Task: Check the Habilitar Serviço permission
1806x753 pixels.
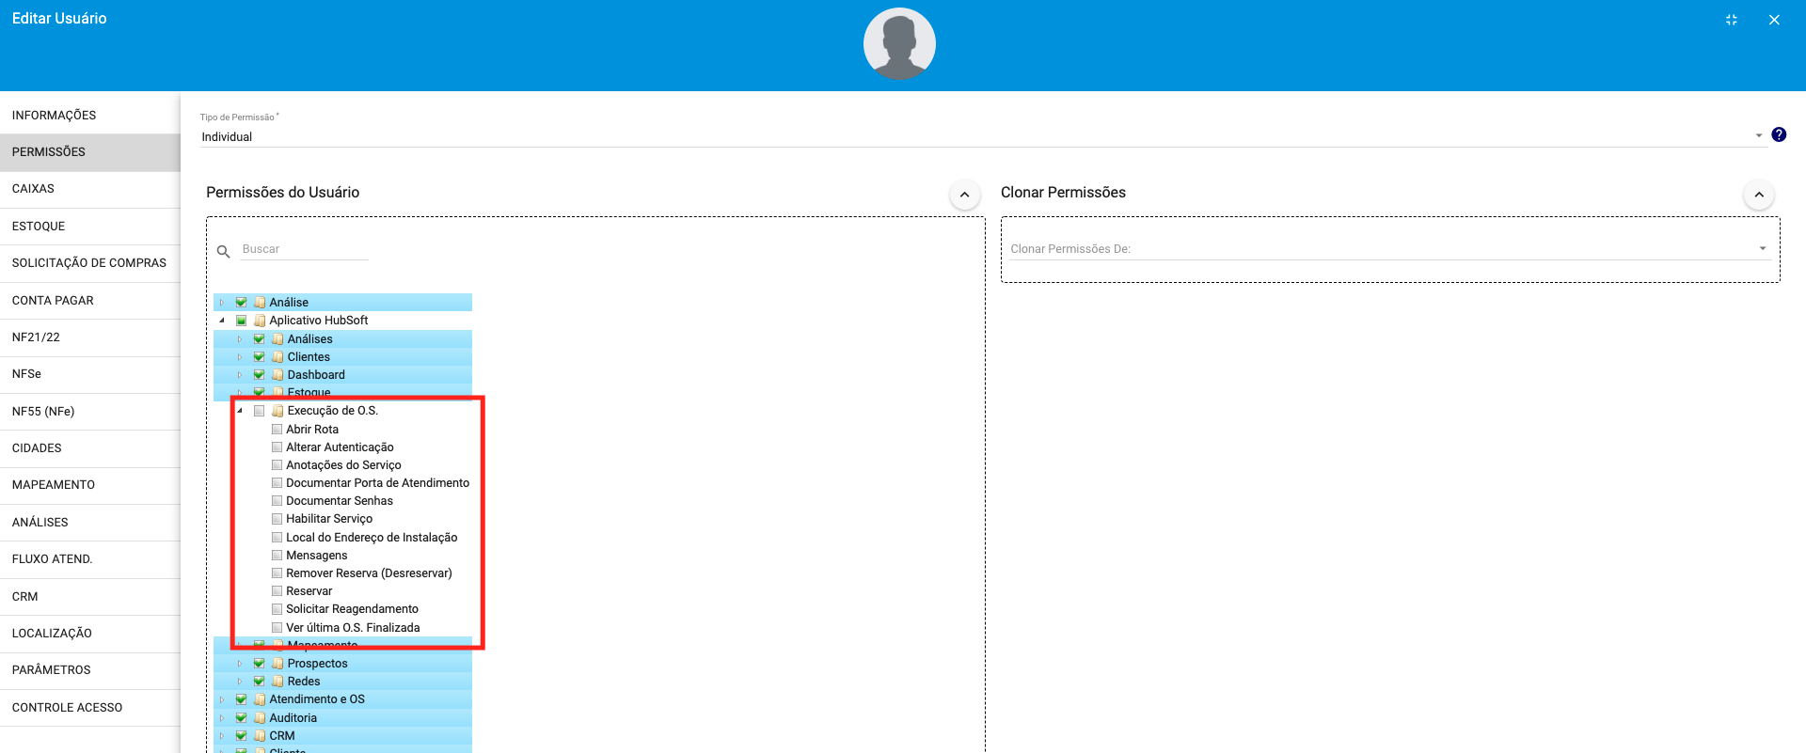Action: pyautogui.click(x=277, y=519)
